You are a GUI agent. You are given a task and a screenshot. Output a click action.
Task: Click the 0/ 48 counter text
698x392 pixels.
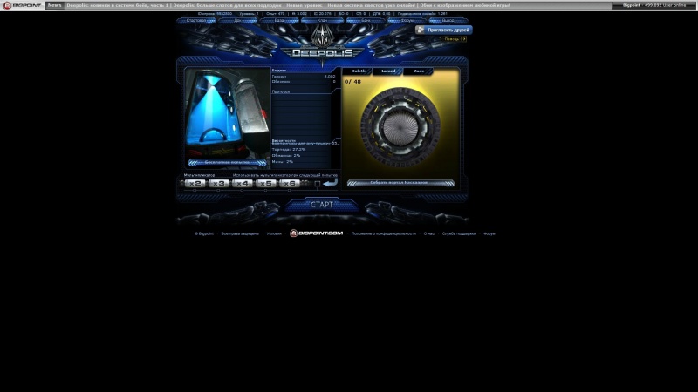(352, 82)
